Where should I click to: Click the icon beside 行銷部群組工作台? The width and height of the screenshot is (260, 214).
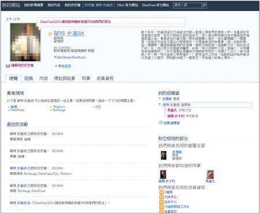[161, 206]
